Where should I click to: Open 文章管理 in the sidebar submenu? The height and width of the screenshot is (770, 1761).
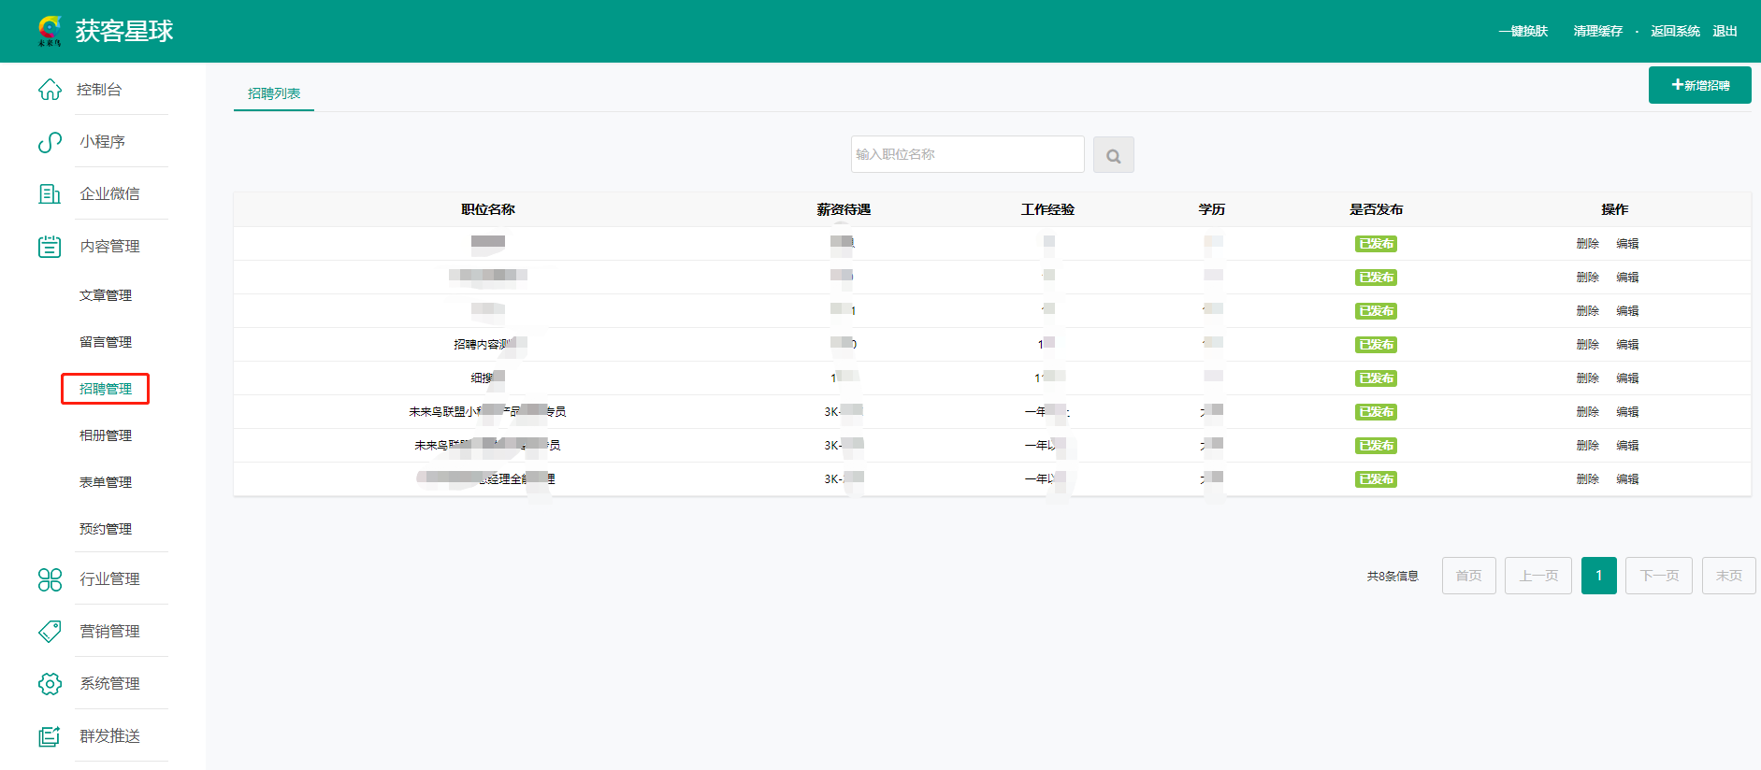point(106,295)
